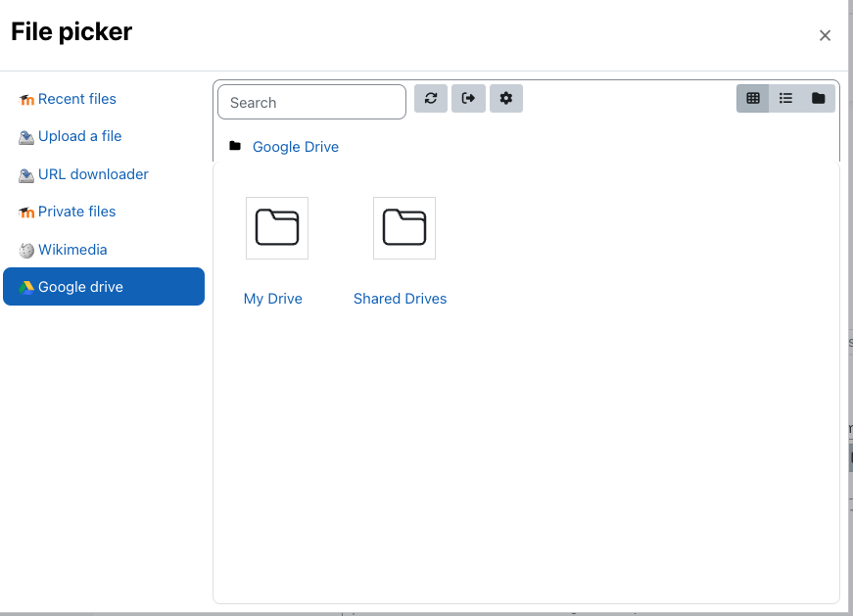This screenshot has width=853, height=616.
Task: Open repository settings gear icon
Action: (506, 99)
